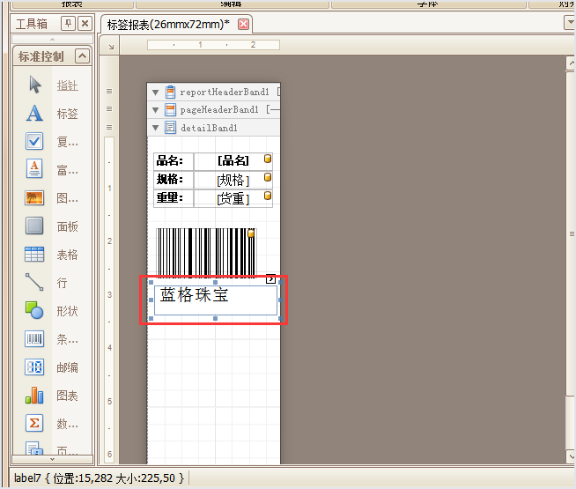This screenshot has height=489, width=576.
Task: Select the 重里: table cell
Action: click(x=174, y=198)
